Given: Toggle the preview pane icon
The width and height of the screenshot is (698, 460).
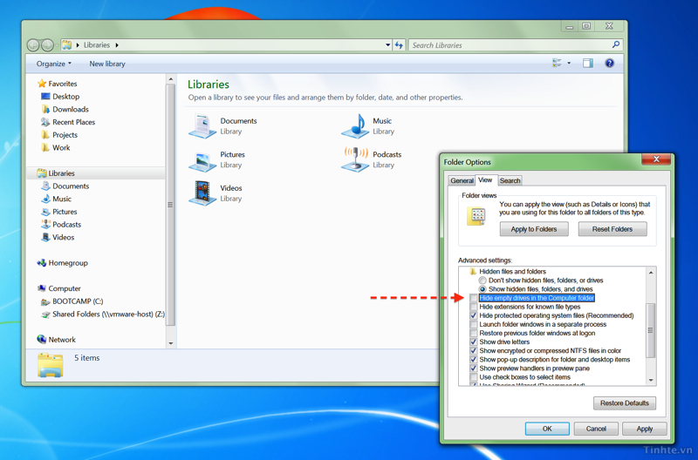Looking at the screenshot, I should 587,64.
